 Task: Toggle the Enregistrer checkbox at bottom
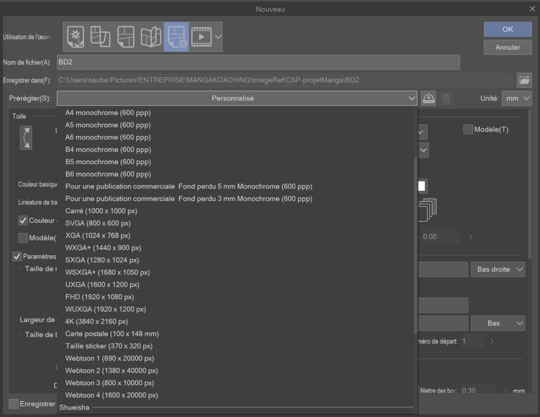(x=13, y=404)
